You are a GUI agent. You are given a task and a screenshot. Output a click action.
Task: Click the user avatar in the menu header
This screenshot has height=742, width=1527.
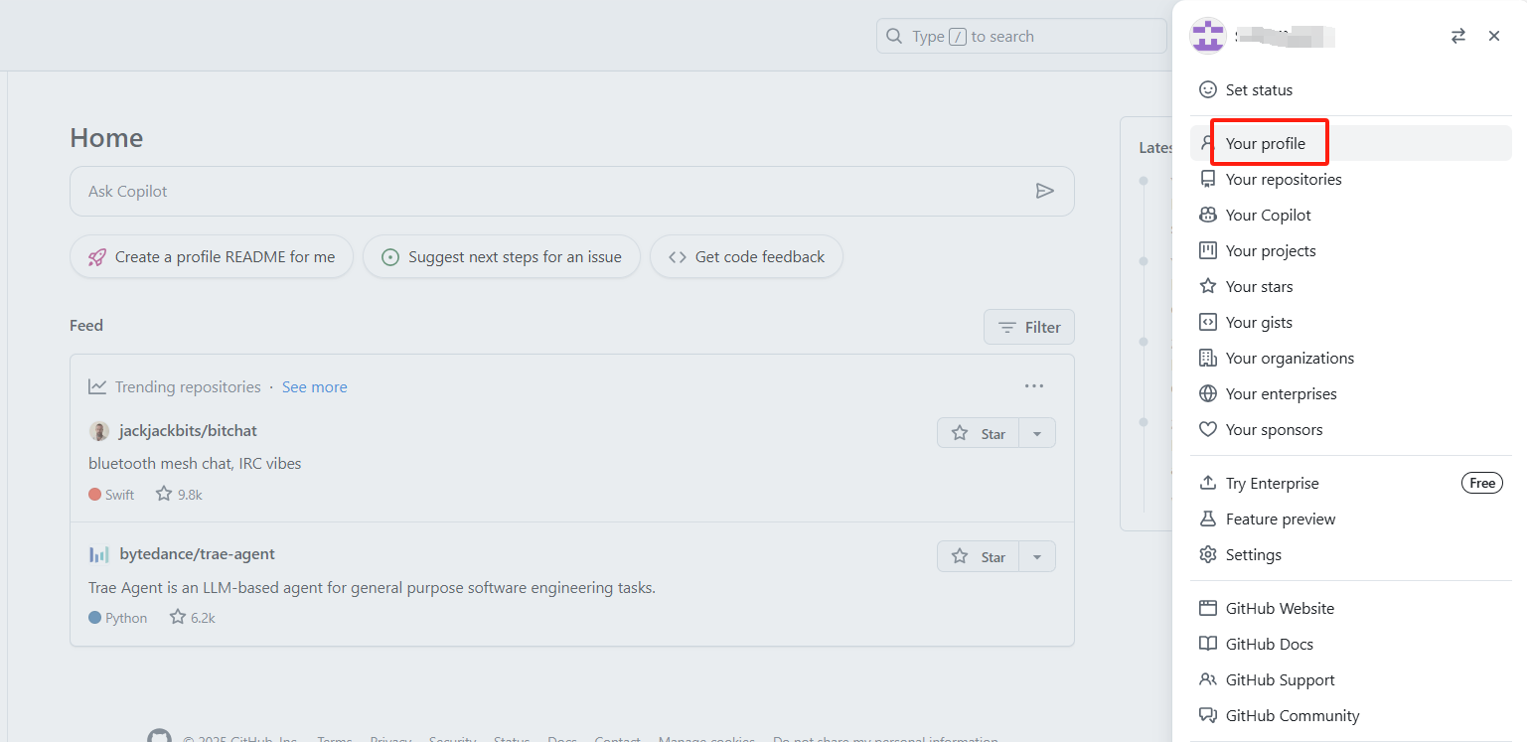(x=1208, y=36)
